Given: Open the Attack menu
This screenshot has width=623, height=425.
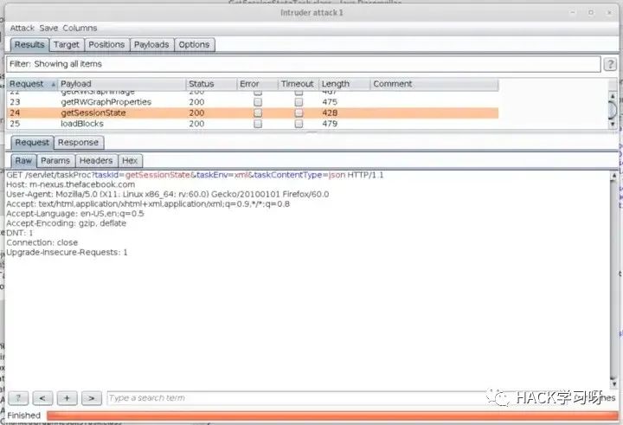Looking at the screenshot, I should pyautogui.click(x=22, y=28).
